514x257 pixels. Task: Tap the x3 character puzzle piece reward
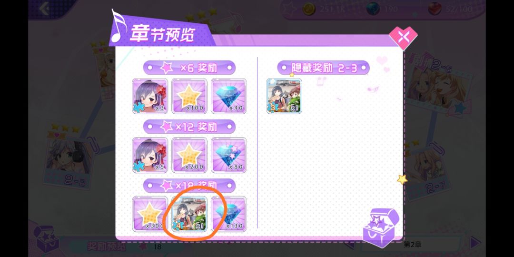(x=150, y=96)
